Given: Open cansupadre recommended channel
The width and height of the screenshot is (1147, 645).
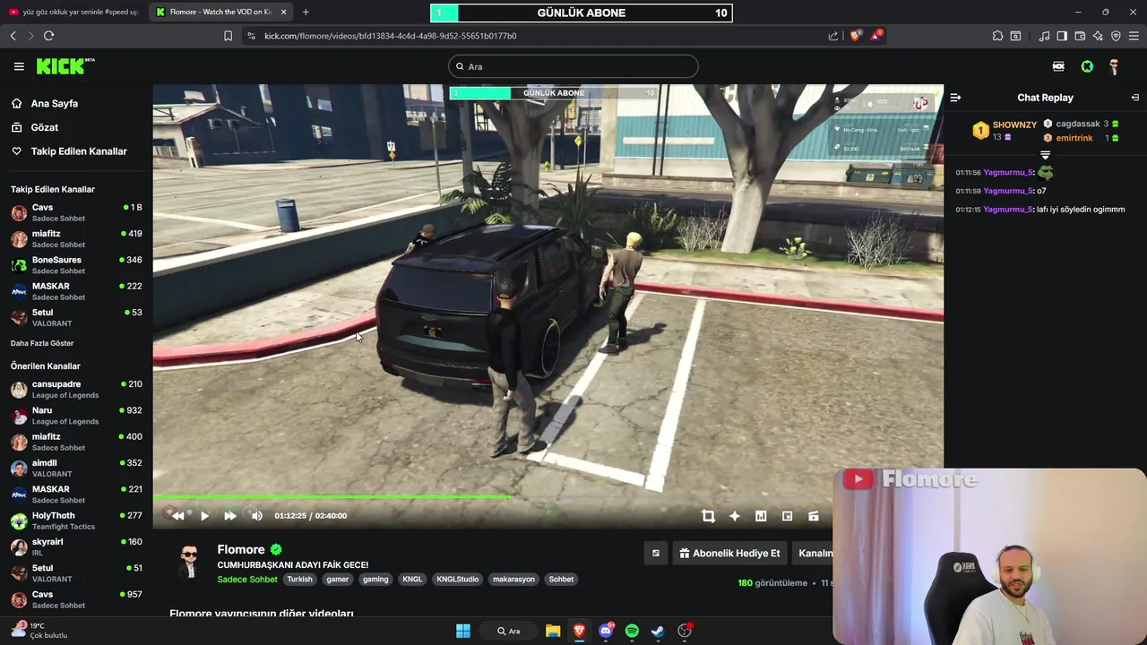Looking at the screenshot, I should coord(76,389).
